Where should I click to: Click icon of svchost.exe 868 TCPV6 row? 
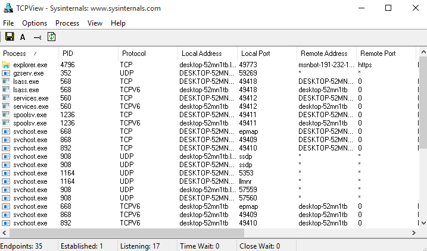pyautogui.click(x=6, y=215)
